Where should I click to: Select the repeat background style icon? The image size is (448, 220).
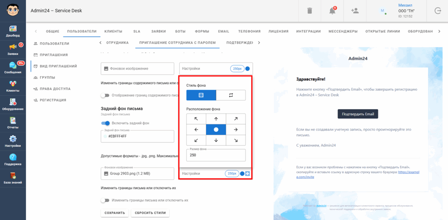pos(231,95)
